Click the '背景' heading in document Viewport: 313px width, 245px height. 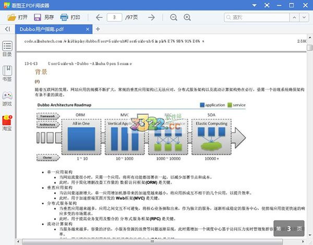click(x=41, y=72)
